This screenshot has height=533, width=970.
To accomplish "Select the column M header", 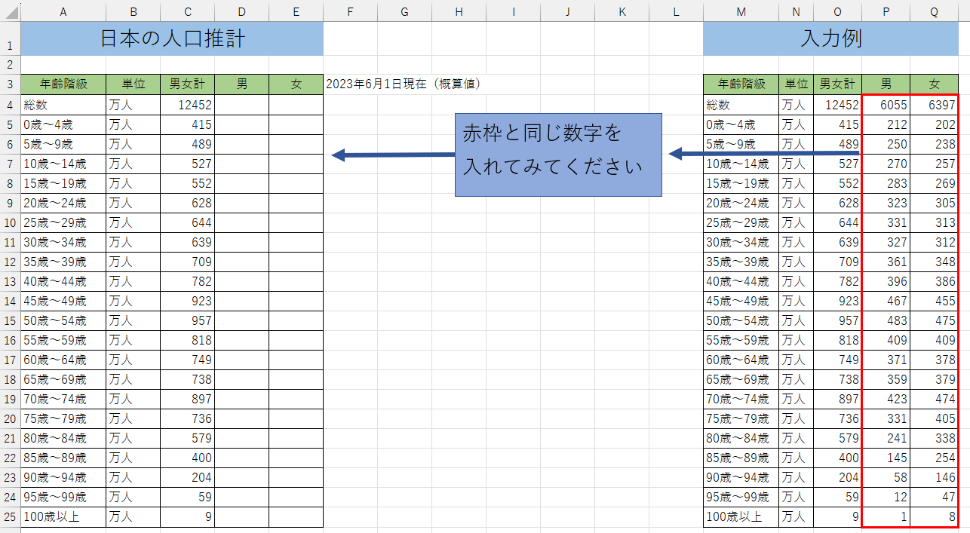I will tap(741, 11).
